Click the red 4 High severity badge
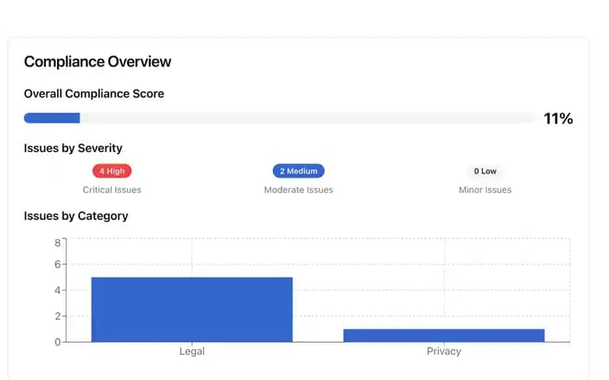 point(112,171)
